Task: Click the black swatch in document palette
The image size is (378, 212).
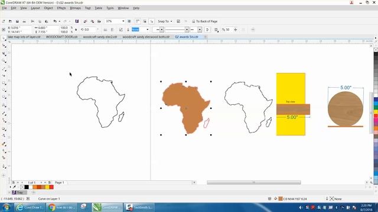Action: pyautogui.click(x=27, y=187)
